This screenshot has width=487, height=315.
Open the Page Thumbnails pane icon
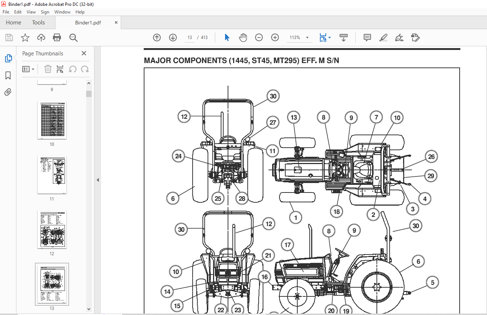coord(8,58)
